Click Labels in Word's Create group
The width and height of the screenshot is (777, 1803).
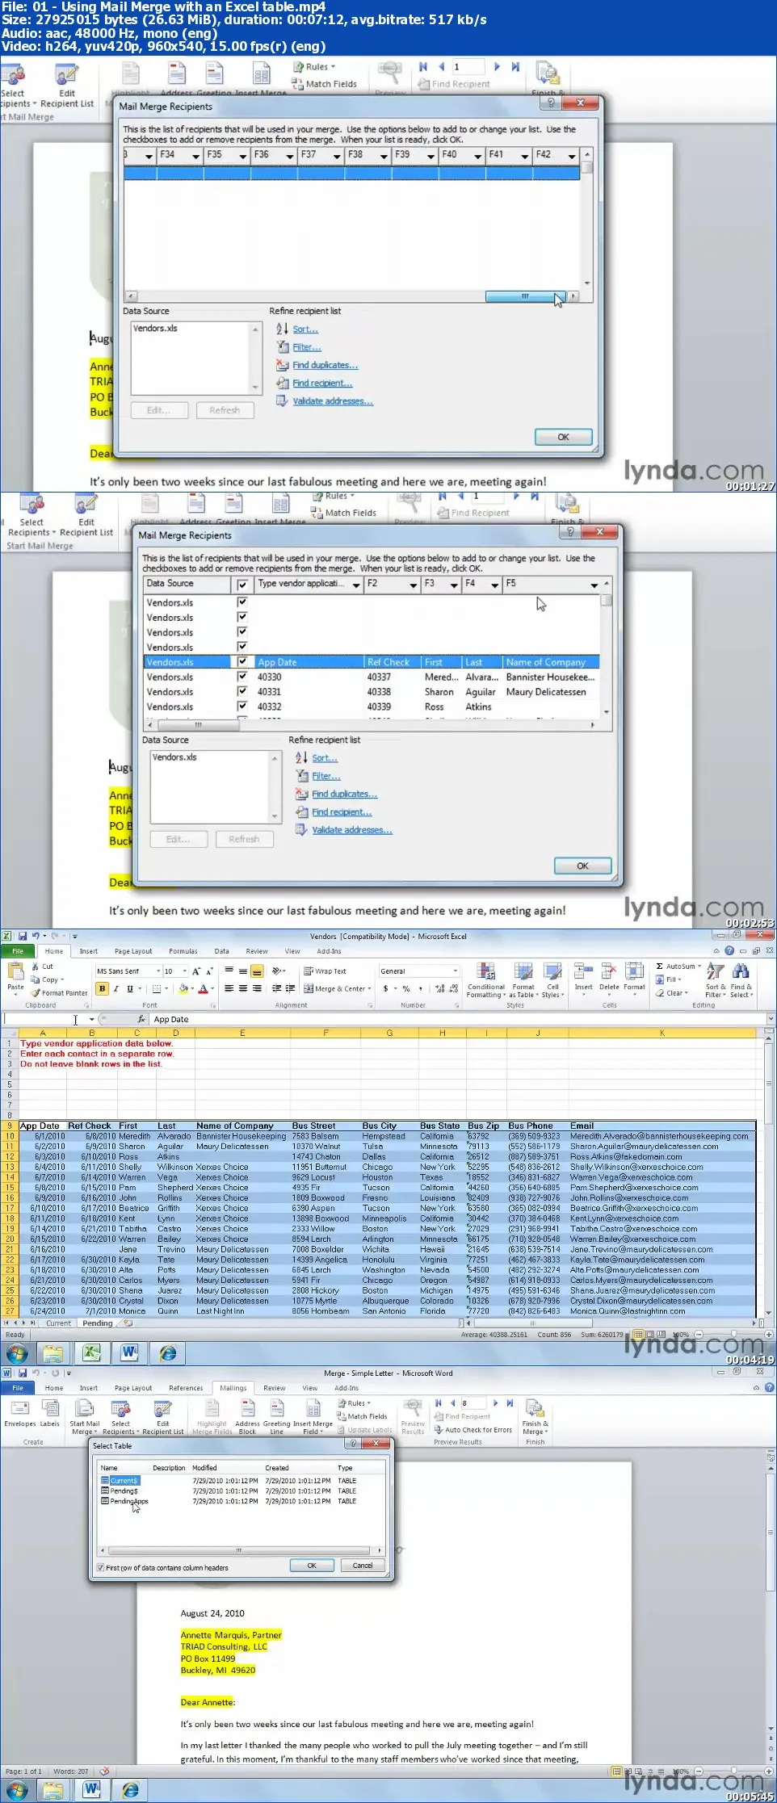pyautogui.click(x=50, y=1413)
